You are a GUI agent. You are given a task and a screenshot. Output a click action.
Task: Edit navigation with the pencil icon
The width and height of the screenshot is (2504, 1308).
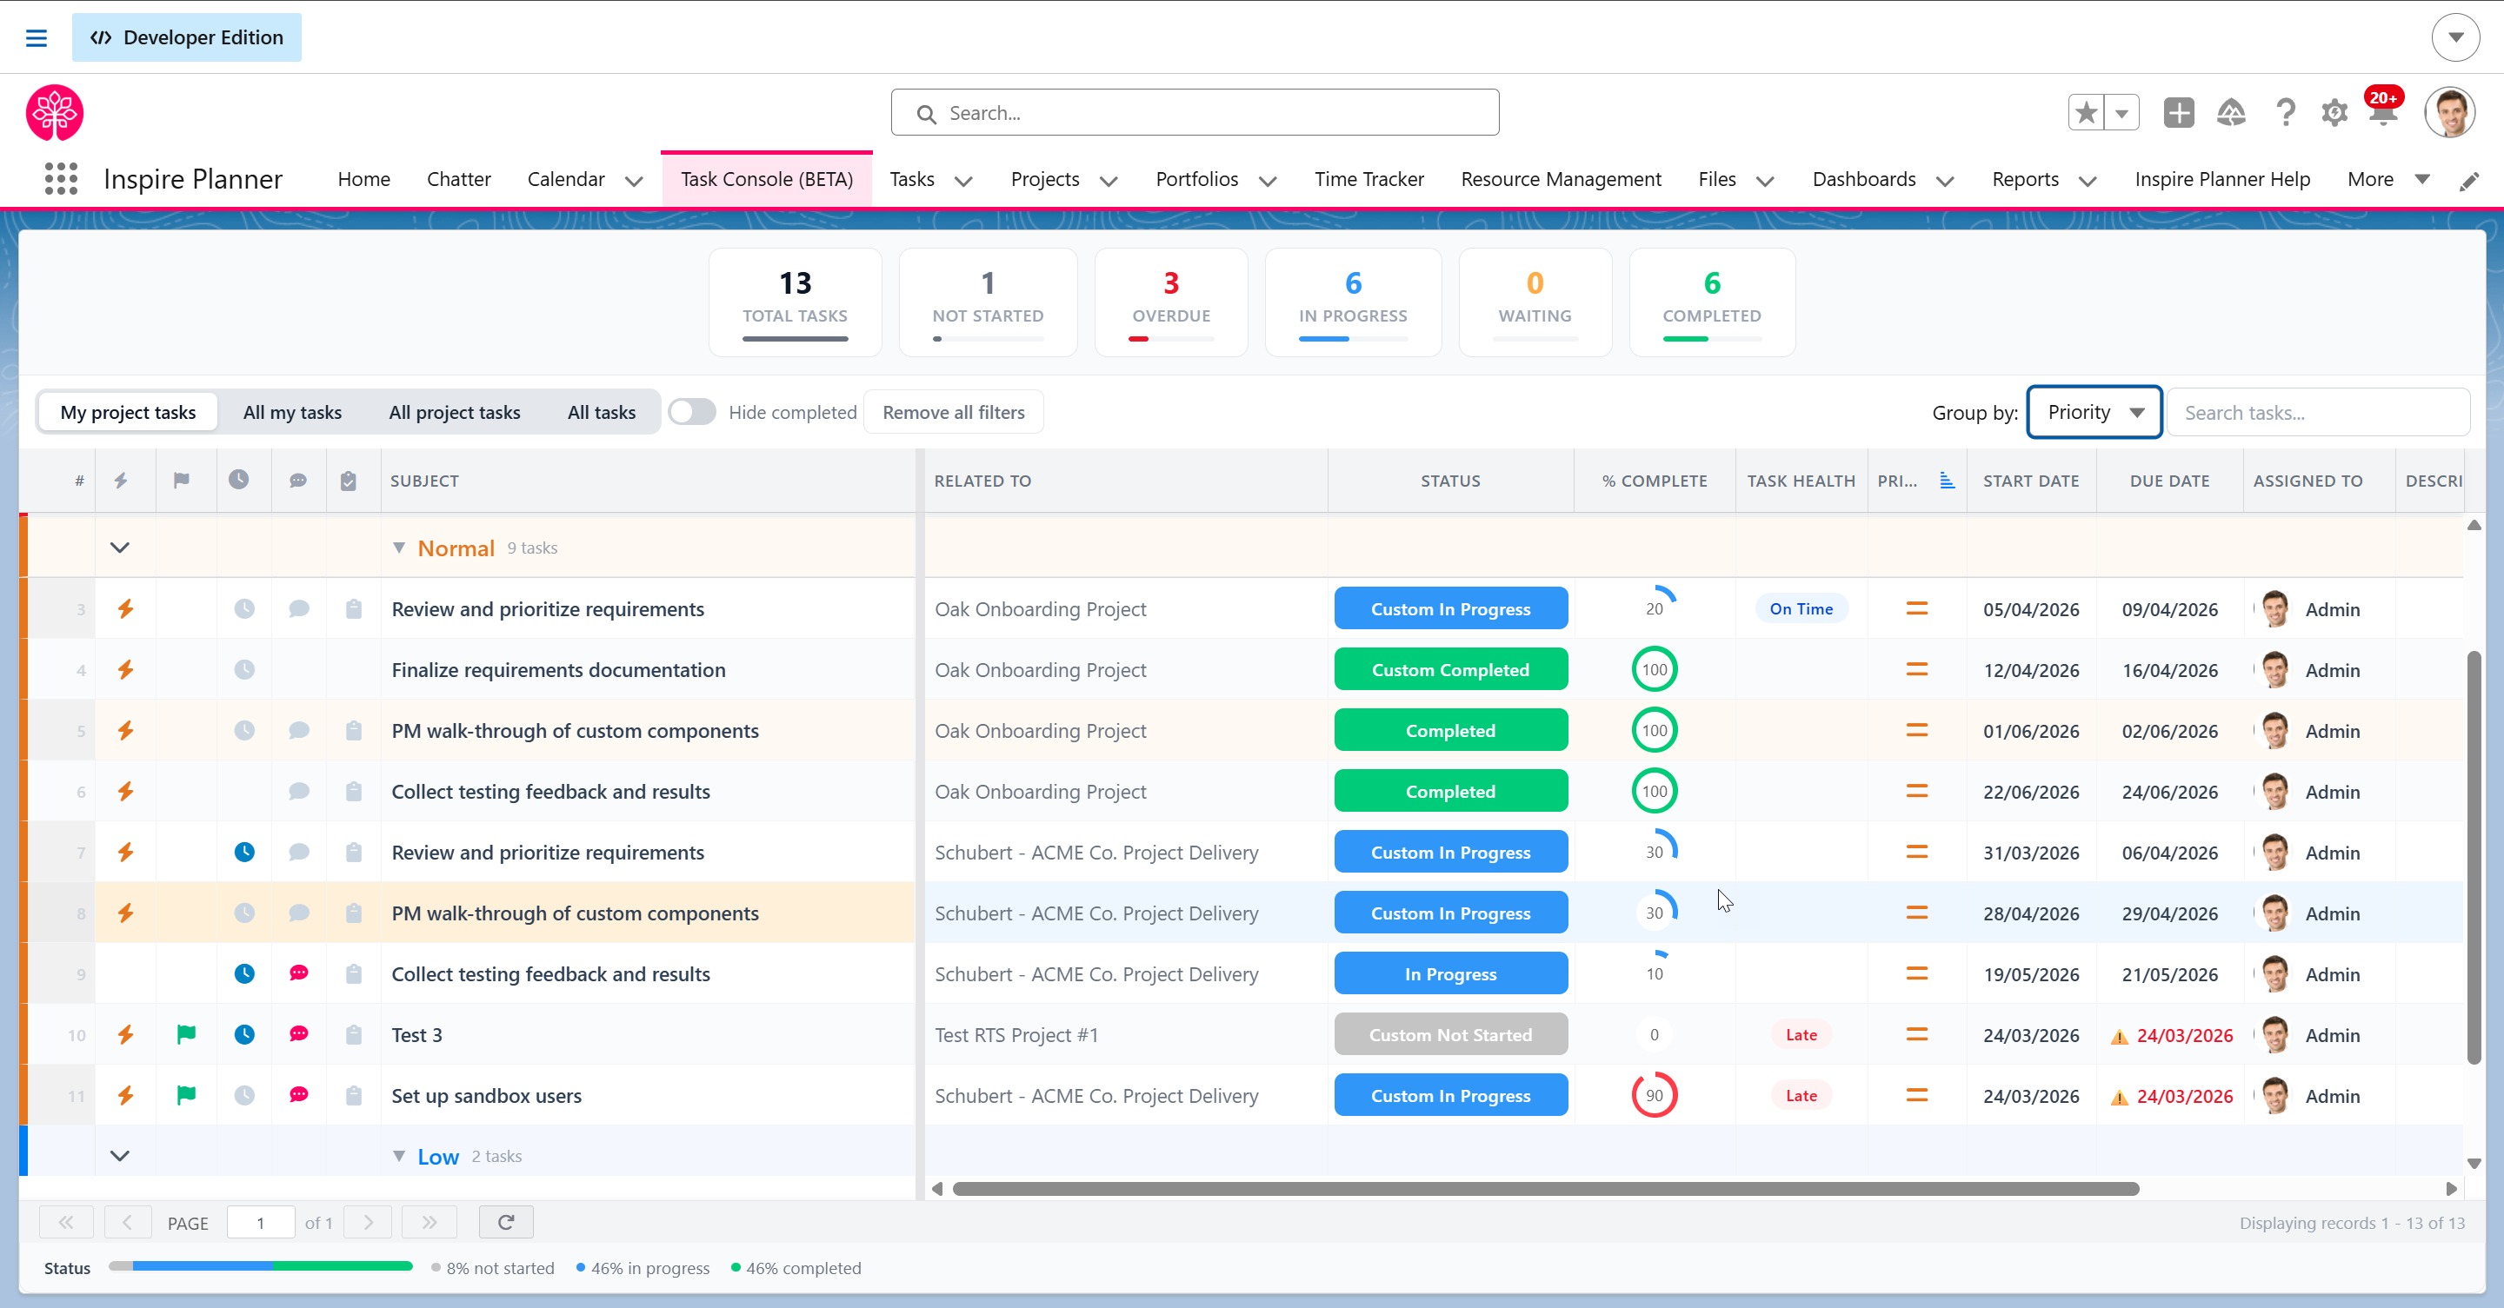[2469, 181]
